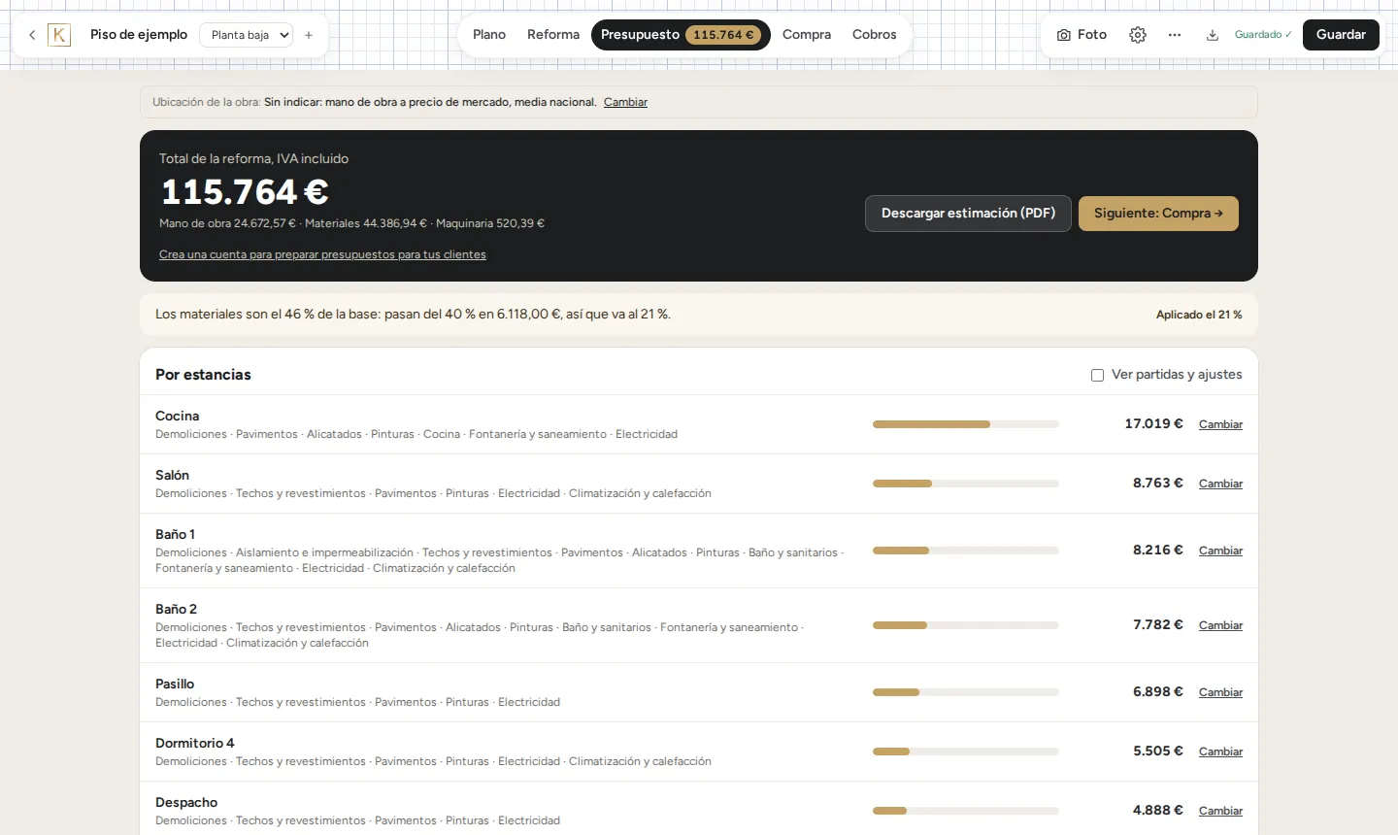Click Cambiar link in Dormitorio 4 row
The height and width of the screenshot is (835, 1398).
(x=1220, y=751)
